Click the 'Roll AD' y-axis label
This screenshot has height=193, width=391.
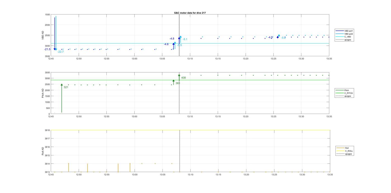[x=43, y=151]
